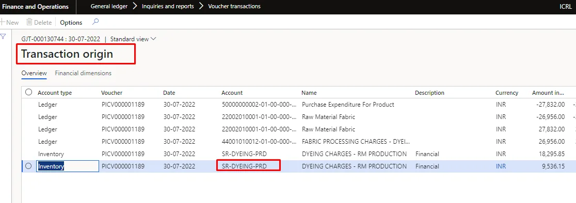Click the 30-07-2022 date in the highlighted row

click(x=179, y=166)
